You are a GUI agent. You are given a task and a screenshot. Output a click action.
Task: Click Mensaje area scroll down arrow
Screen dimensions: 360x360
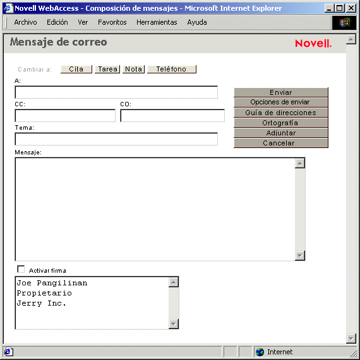tap(300, 256)
